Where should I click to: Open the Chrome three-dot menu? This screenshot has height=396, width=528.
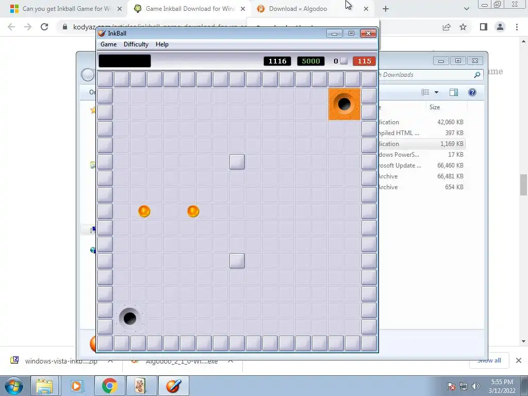click(x=517, y=27)
